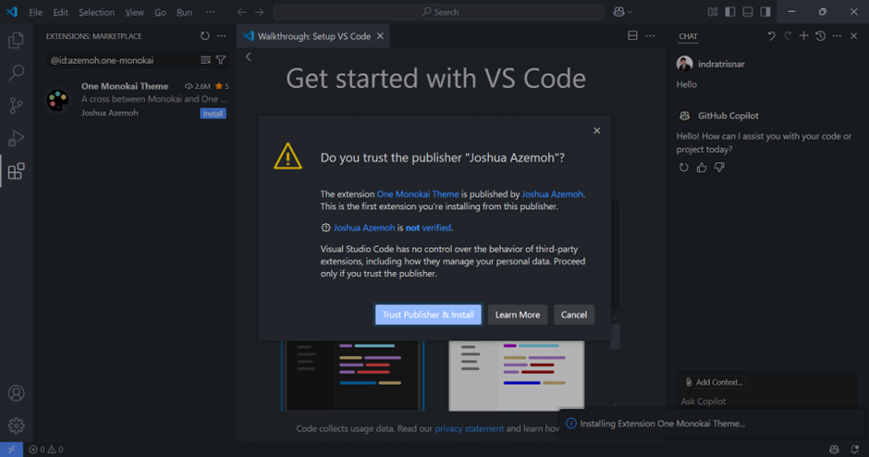
Task: Expand the hidden menu bar items ellipsis
Action: coord(211,12)
